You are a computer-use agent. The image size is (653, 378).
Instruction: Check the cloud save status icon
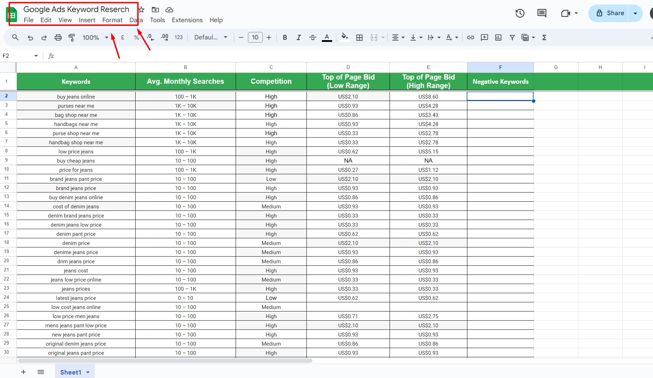pos(169,10)
